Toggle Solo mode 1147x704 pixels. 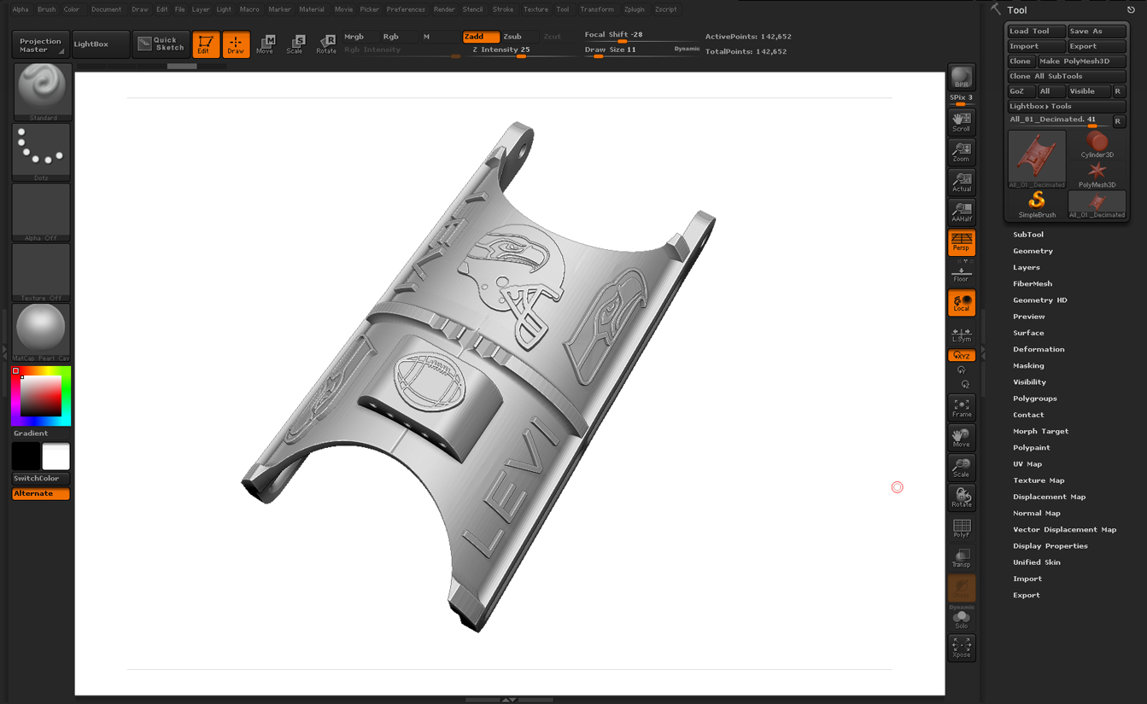[962, 619]
